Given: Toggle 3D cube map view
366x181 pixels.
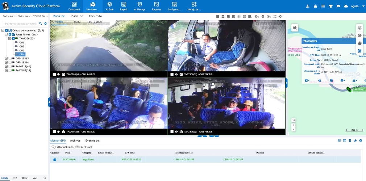Looking at the screenshot, I should [x=360, y=43].
